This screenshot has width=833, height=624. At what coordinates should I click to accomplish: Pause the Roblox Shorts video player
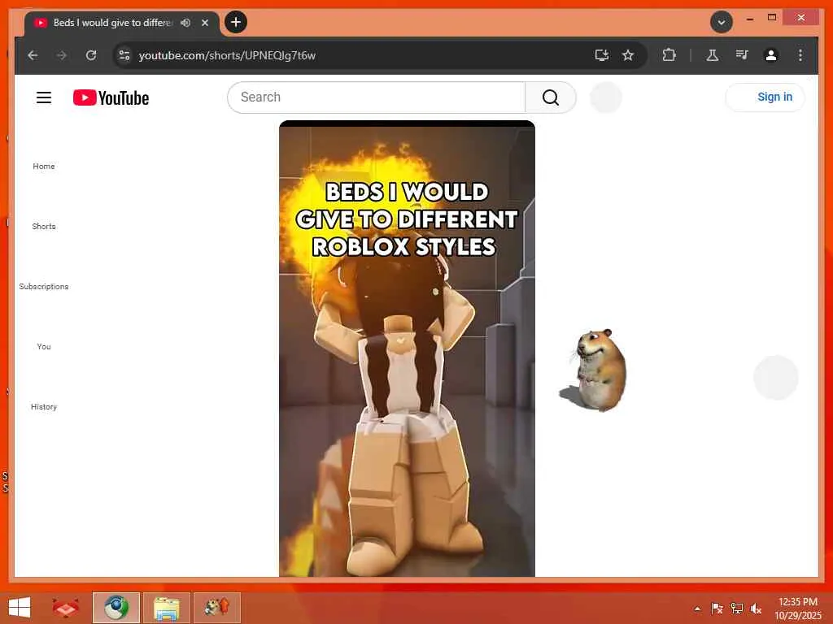[407, 349]
